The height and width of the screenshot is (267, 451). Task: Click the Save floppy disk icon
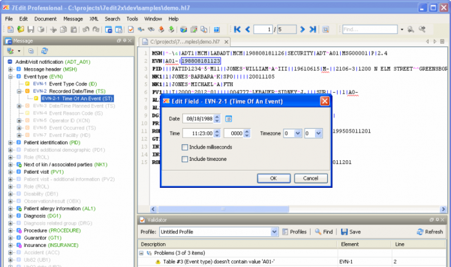[31, 30]
